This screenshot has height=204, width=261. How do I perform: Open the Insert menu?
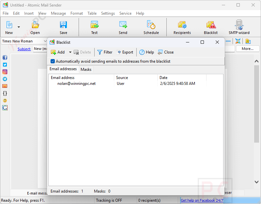point(29,13)
